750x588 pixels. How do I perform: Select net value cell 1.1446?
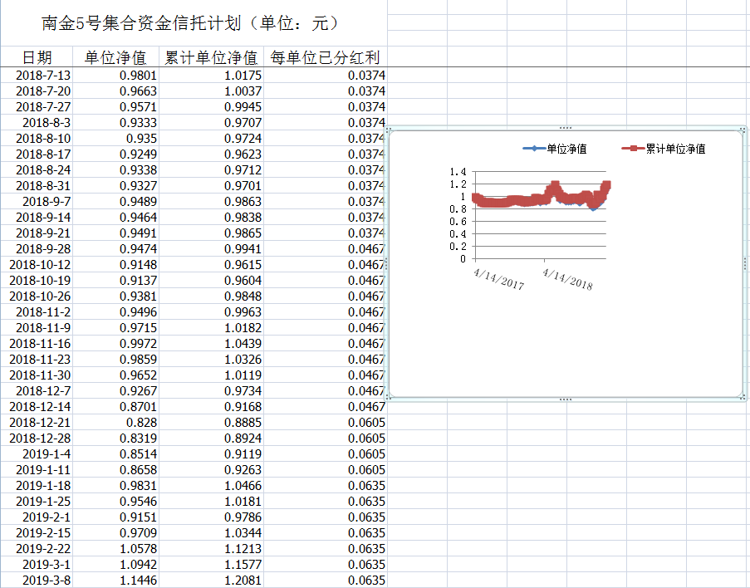pyautogui.click(x=115, y=581)
